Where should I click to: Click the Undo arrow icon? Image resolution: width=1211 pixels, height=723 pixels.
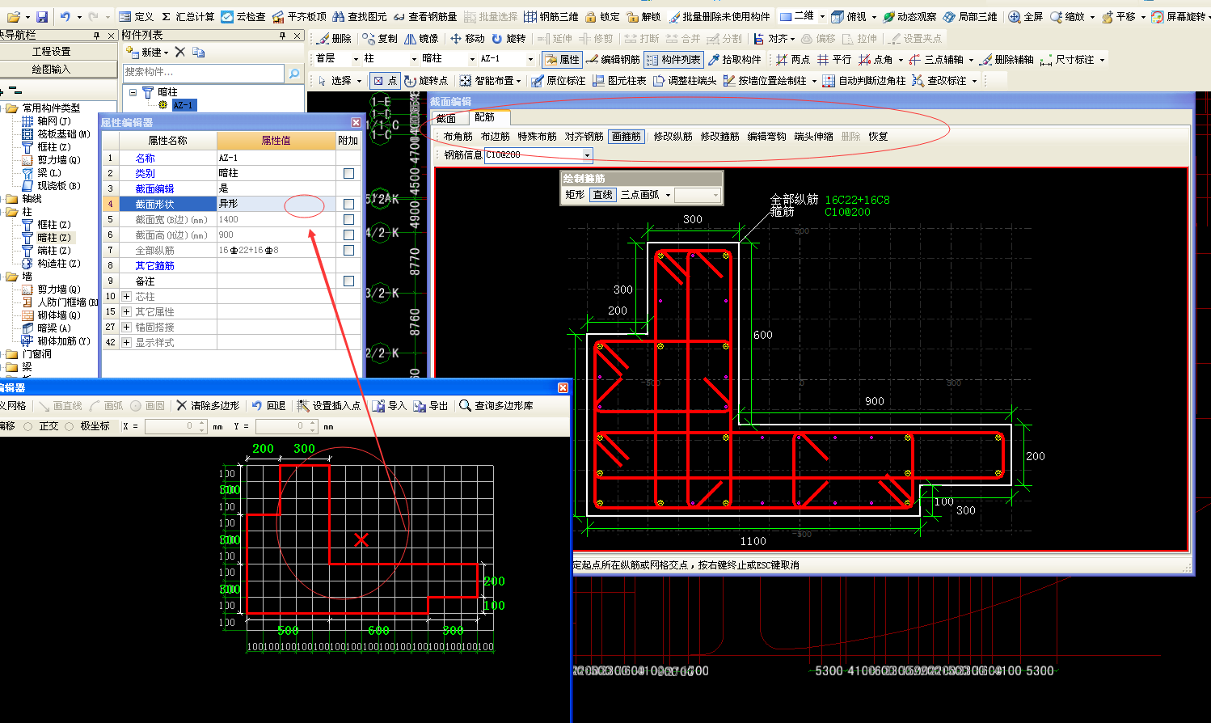point(65,16)
